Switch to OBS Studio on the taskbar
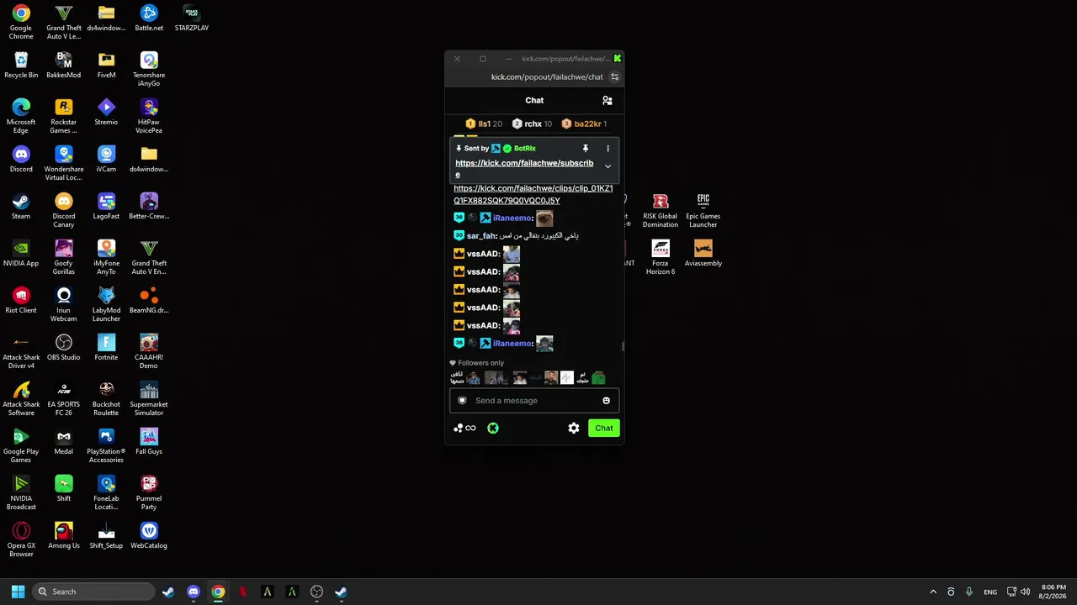This screenshot has width=1077, height=605. pyautogui.click(x=316, y=592)
